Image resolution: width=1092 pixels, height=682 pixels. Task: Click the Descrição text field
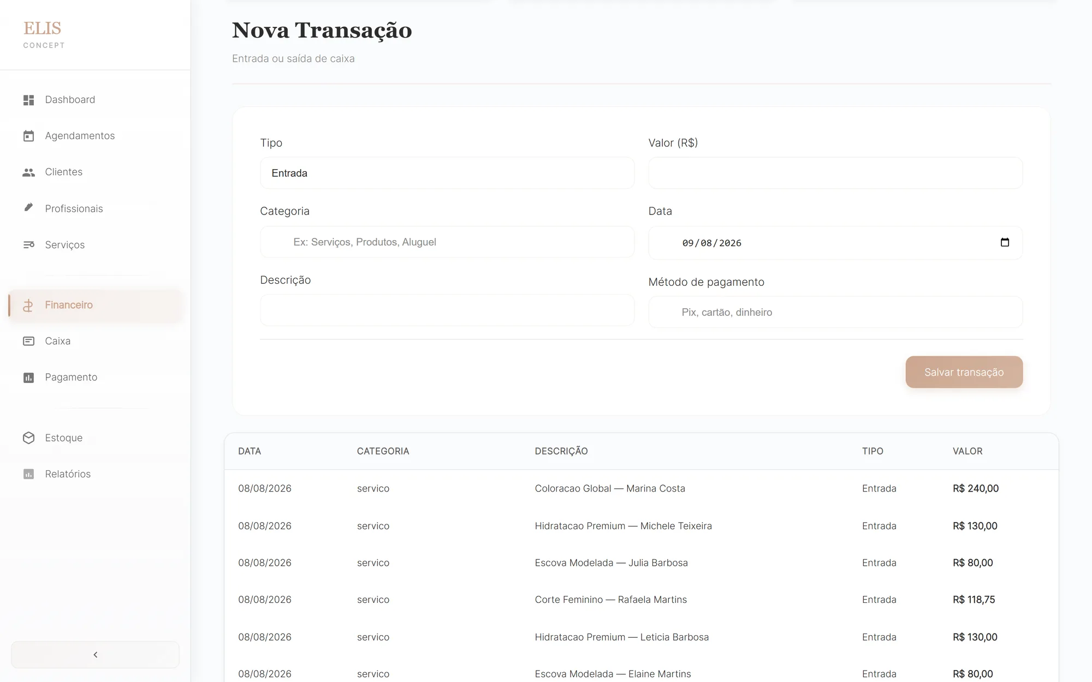[447, 310]
